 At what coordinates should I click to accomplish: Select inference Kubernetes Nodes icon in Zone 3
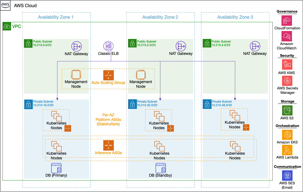(235, 146)
